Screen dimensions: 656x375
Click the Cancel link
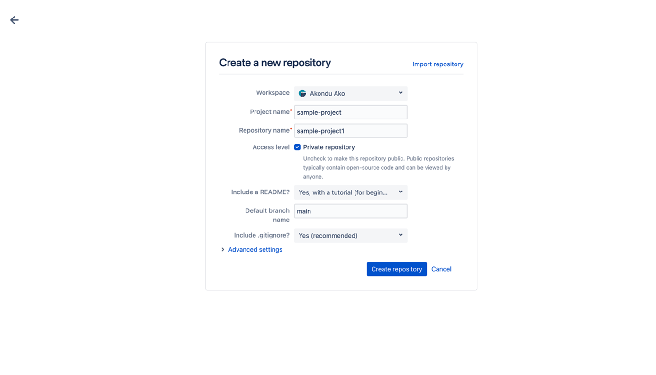[441, 269]
